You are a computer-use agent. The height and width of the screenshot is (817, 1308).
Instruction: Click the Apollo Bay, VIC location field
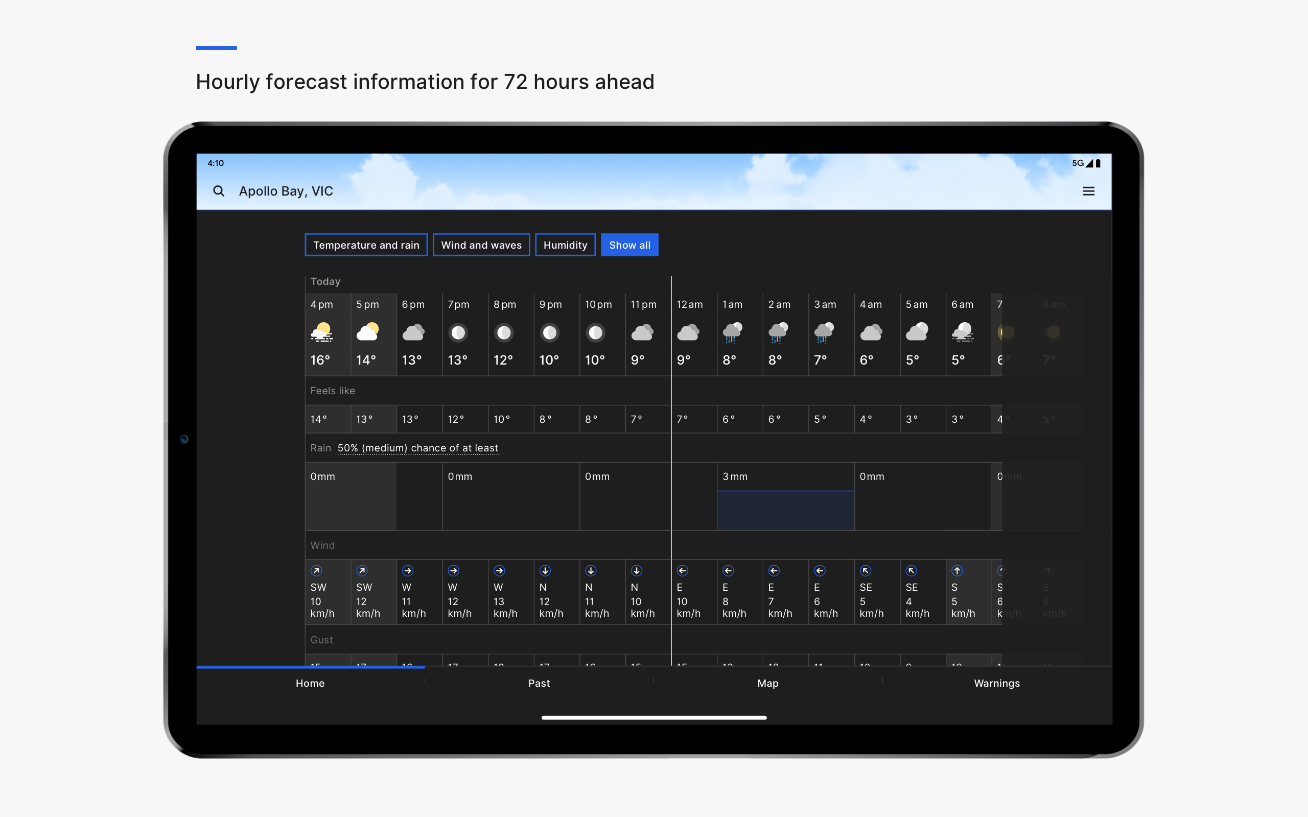click(286, 191)
